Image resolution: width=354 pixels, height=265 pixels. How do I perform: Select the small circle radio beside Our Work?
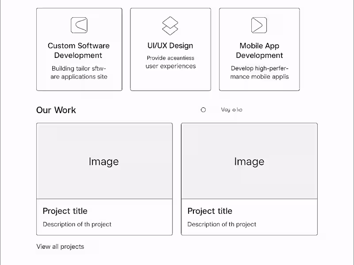pos(203,110)
